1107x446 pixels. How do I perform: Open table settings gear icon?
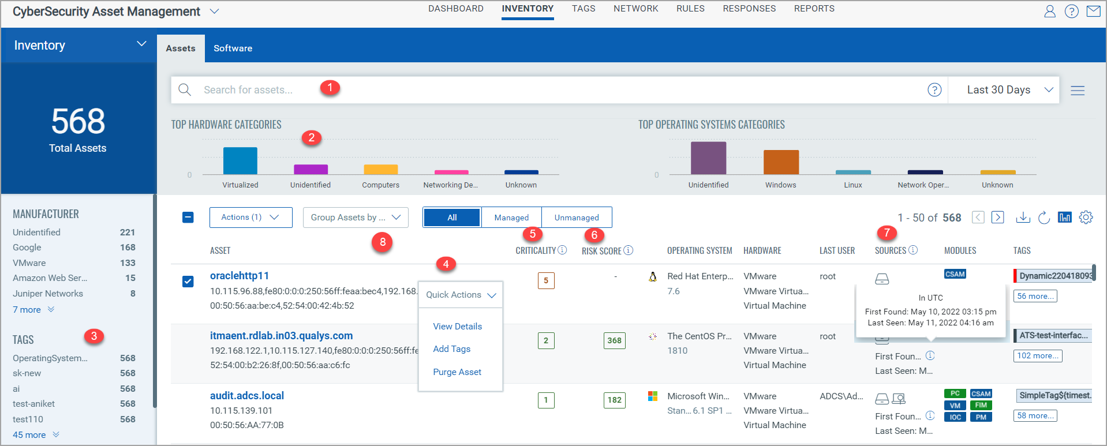pyautogui.click(x=1086, y=218)
